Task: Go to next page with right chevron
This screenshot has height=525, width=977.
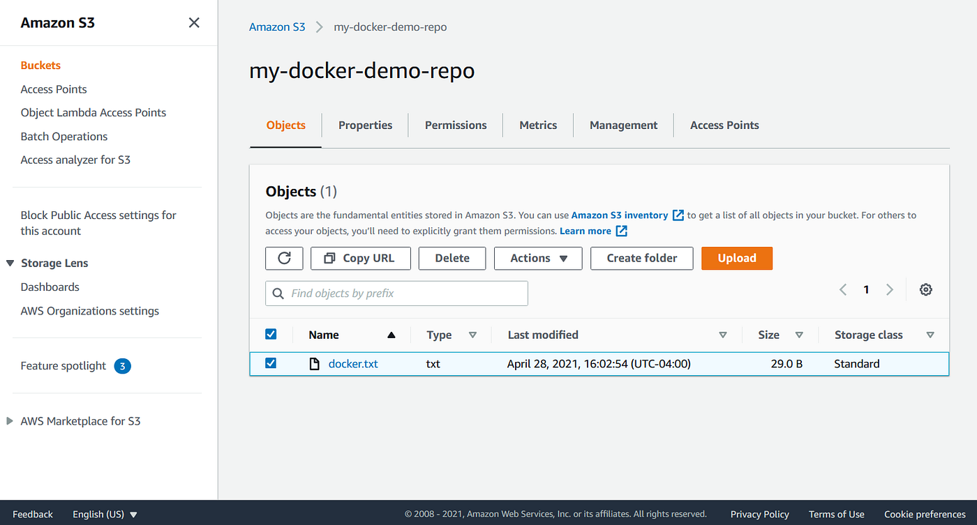Action: [890, 289]
